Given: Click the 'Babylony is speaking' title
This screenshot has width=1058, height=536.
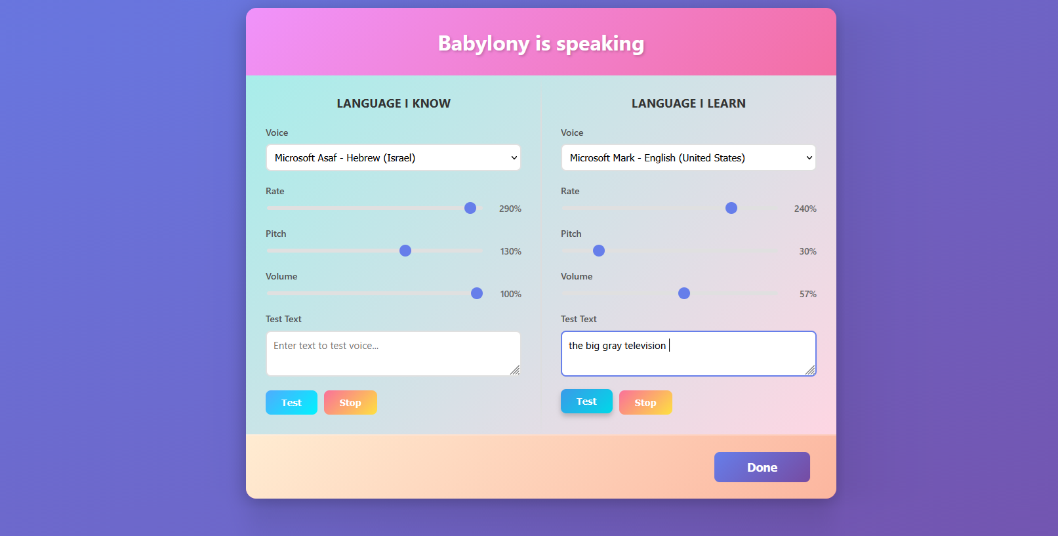Looking at the screenshot, I should [x=540, y=43].
